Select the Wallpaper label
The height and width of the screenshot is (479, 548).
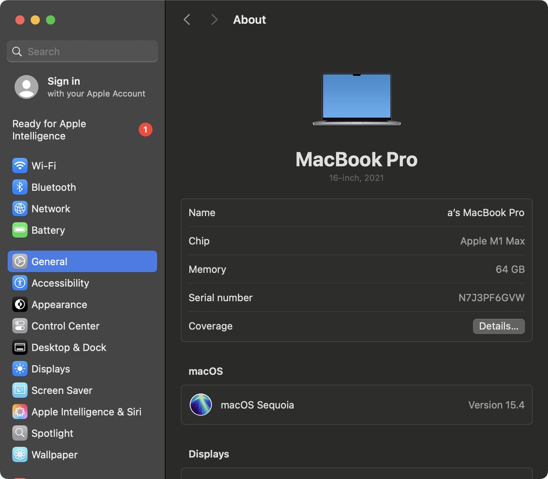tap(55, 455)
